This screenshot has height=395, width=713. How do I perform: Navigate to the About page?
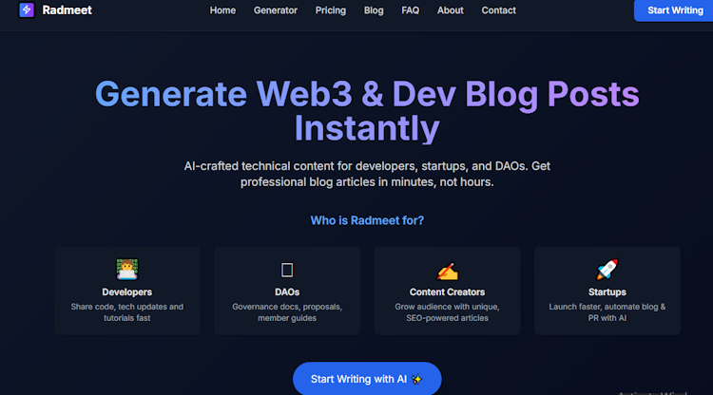click(x=451, y=10)
